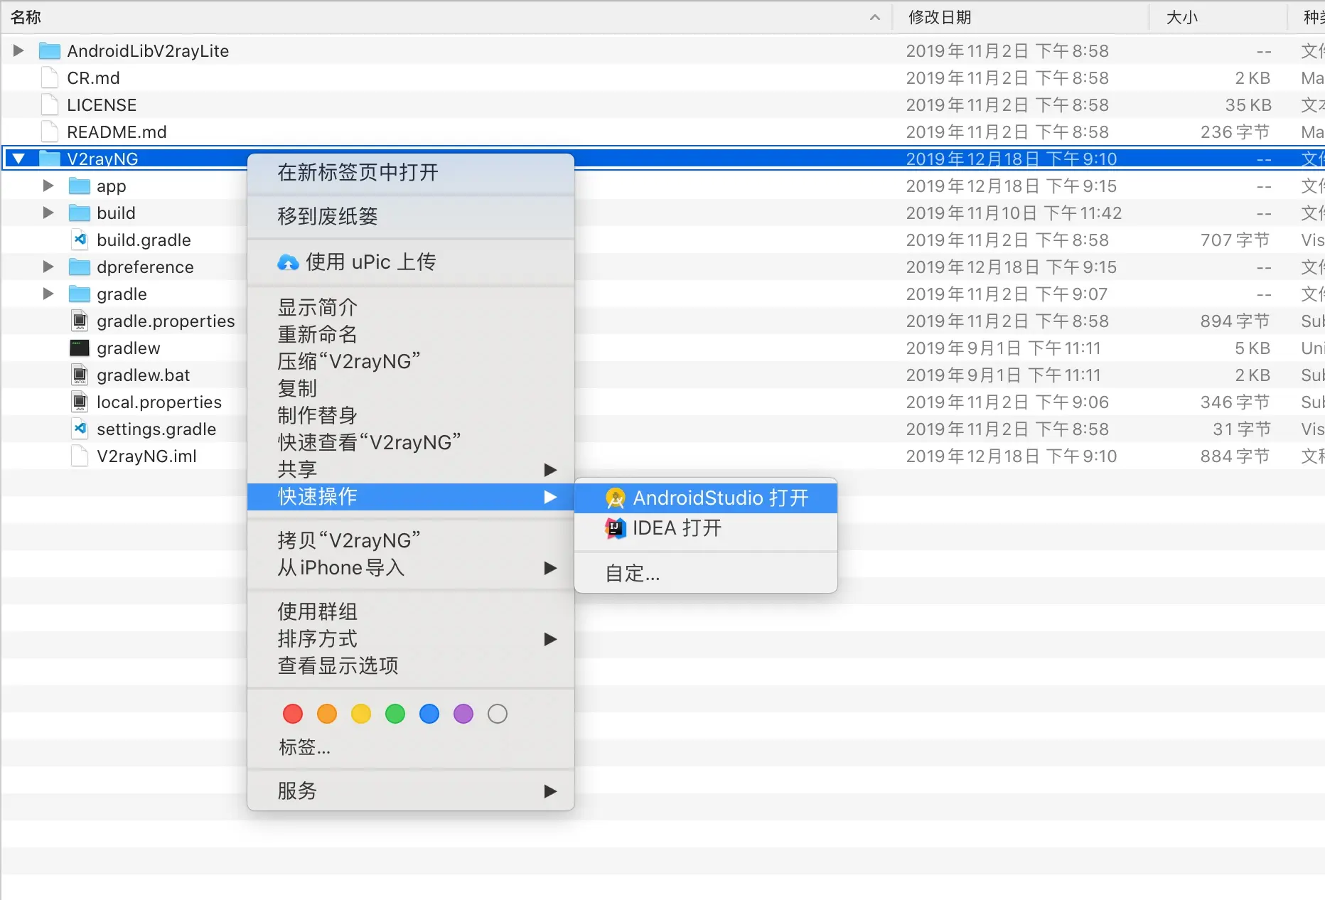Screen dimensions: 1325x900
Task: Click the LICENSE file icon
Action: (50, 105)
